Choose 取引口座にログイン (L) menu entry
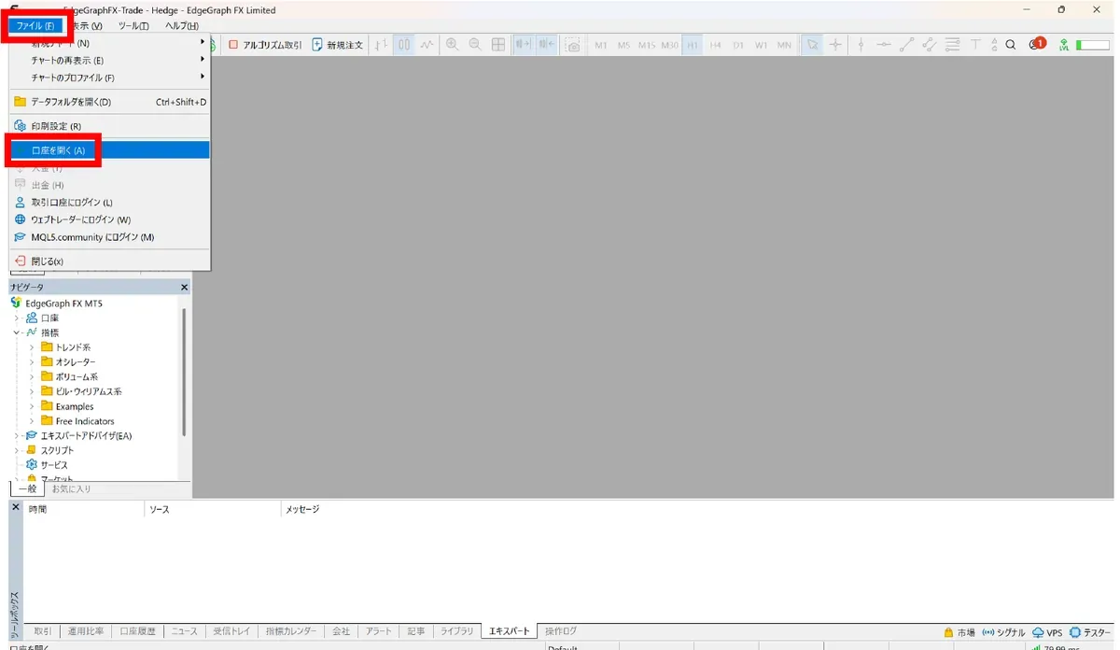The image size is (1120, 650). [109, 203]
